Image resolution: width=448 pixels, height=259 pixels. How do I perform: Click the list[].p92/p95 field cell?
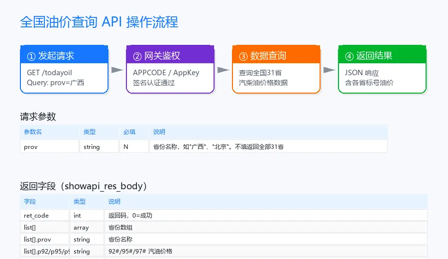click(45, 252)
